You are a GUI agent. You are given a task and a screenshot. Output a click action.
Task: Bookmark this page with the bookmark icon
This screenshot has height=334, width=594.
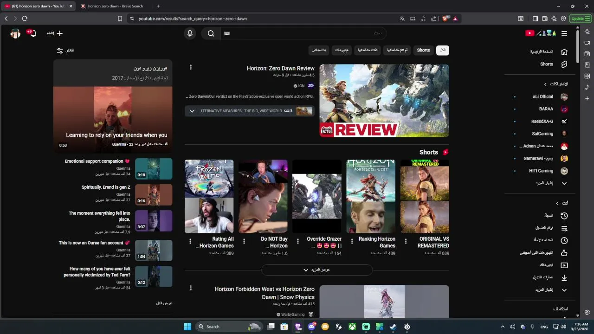[x=120, y=19]
